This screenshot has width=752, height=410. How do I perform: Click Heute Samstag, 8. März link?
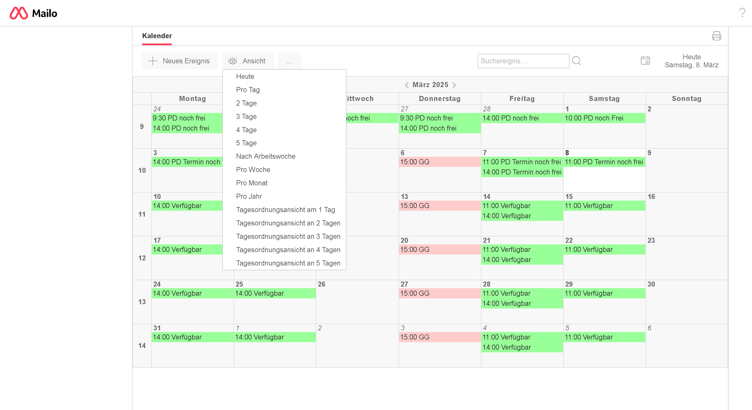pos(691,61)
